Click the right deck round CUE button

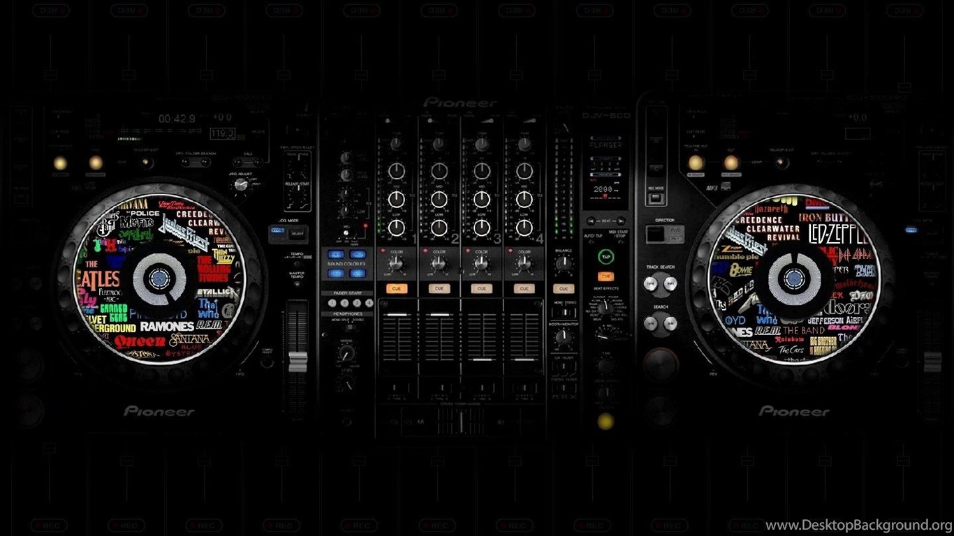(660, 363)
